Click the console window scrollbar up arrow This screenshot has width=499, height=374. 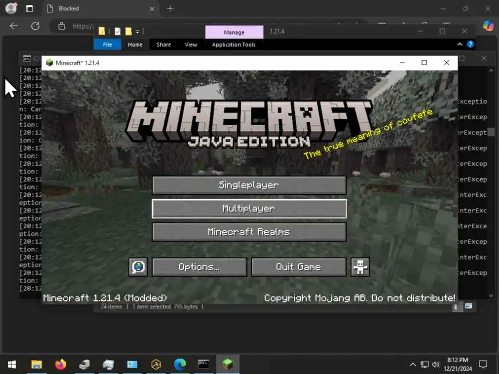click(491, 71)
